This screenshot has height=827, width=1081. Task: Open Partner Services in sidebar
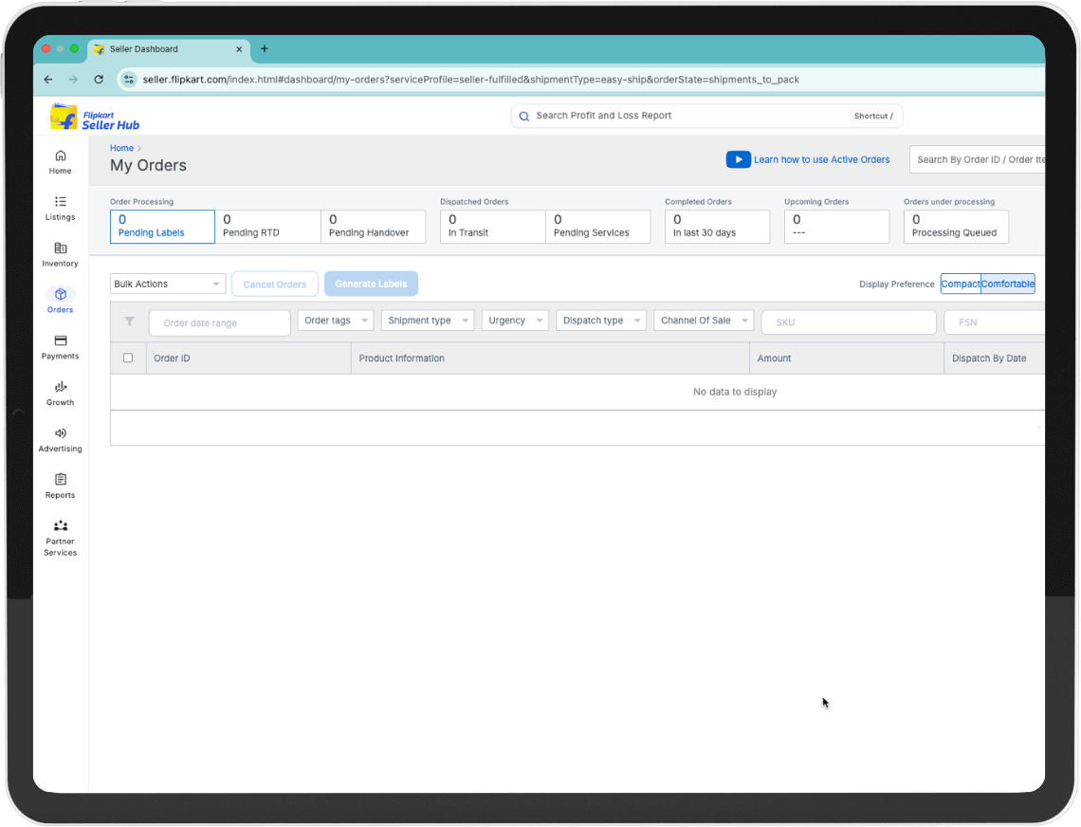61,526
